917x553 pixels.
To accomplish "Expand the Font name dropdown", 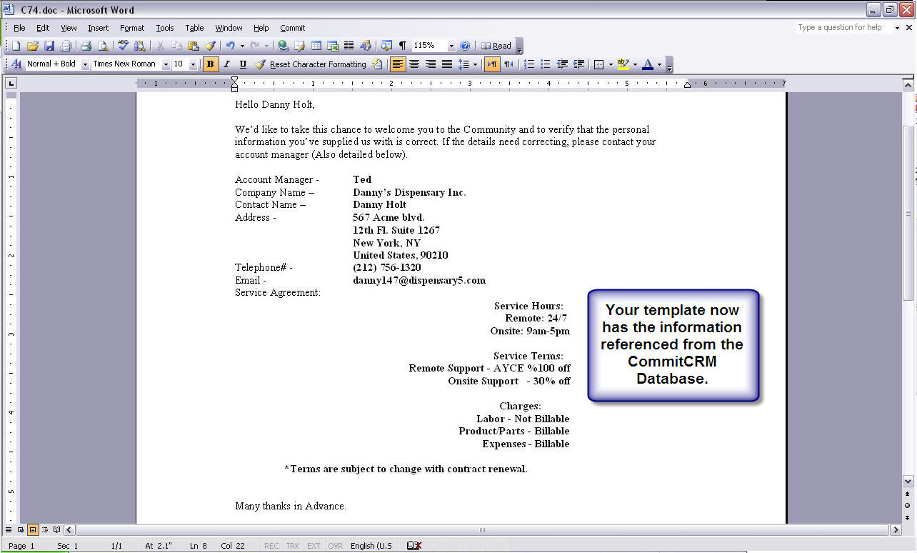I will [x=166, y=64].
